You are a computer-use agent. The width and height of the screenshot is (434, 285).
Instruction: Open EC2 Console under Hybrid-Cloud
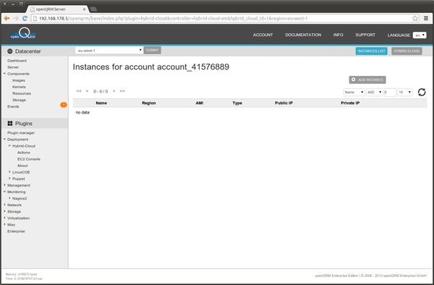(x=29, y=159)
